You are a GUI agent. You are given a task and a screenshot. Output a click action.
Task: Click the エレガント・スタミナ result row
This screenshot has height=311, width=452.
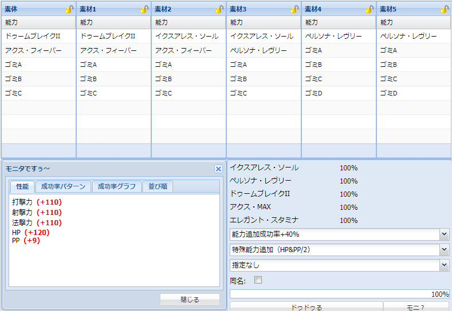click(293, 220)
